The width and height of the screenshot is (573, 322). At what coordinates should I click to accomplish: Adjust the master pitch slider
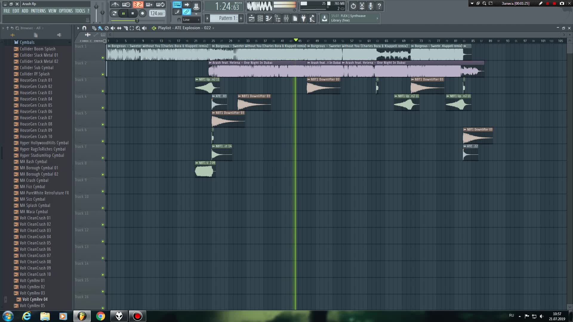coord(102,13)
